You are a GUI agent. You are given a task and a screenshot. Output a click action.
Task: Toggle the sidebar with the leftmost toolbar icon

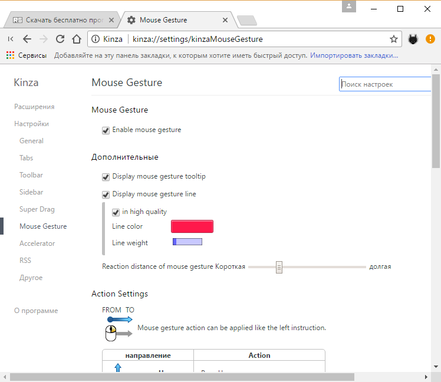(x=11, y=39)
